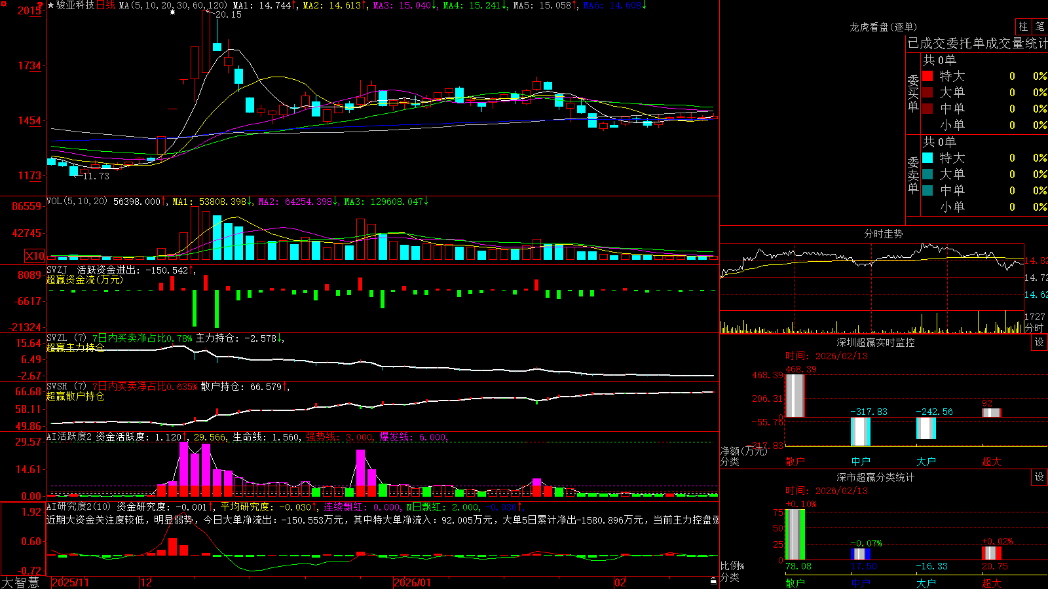1048x589 pixels.
Task: Select 中户 category in 深圳超赢实时监控
Action: [861, 461]
